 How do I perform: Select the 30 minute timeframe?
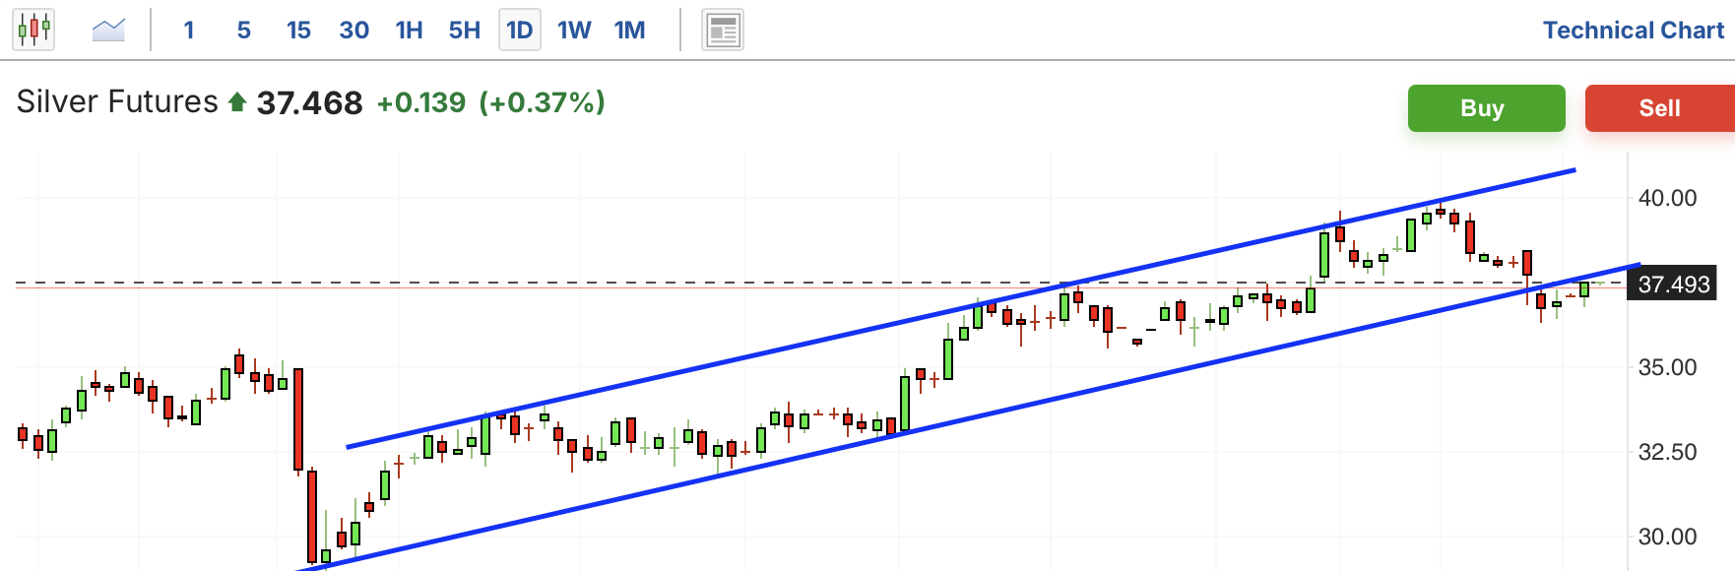353,30
